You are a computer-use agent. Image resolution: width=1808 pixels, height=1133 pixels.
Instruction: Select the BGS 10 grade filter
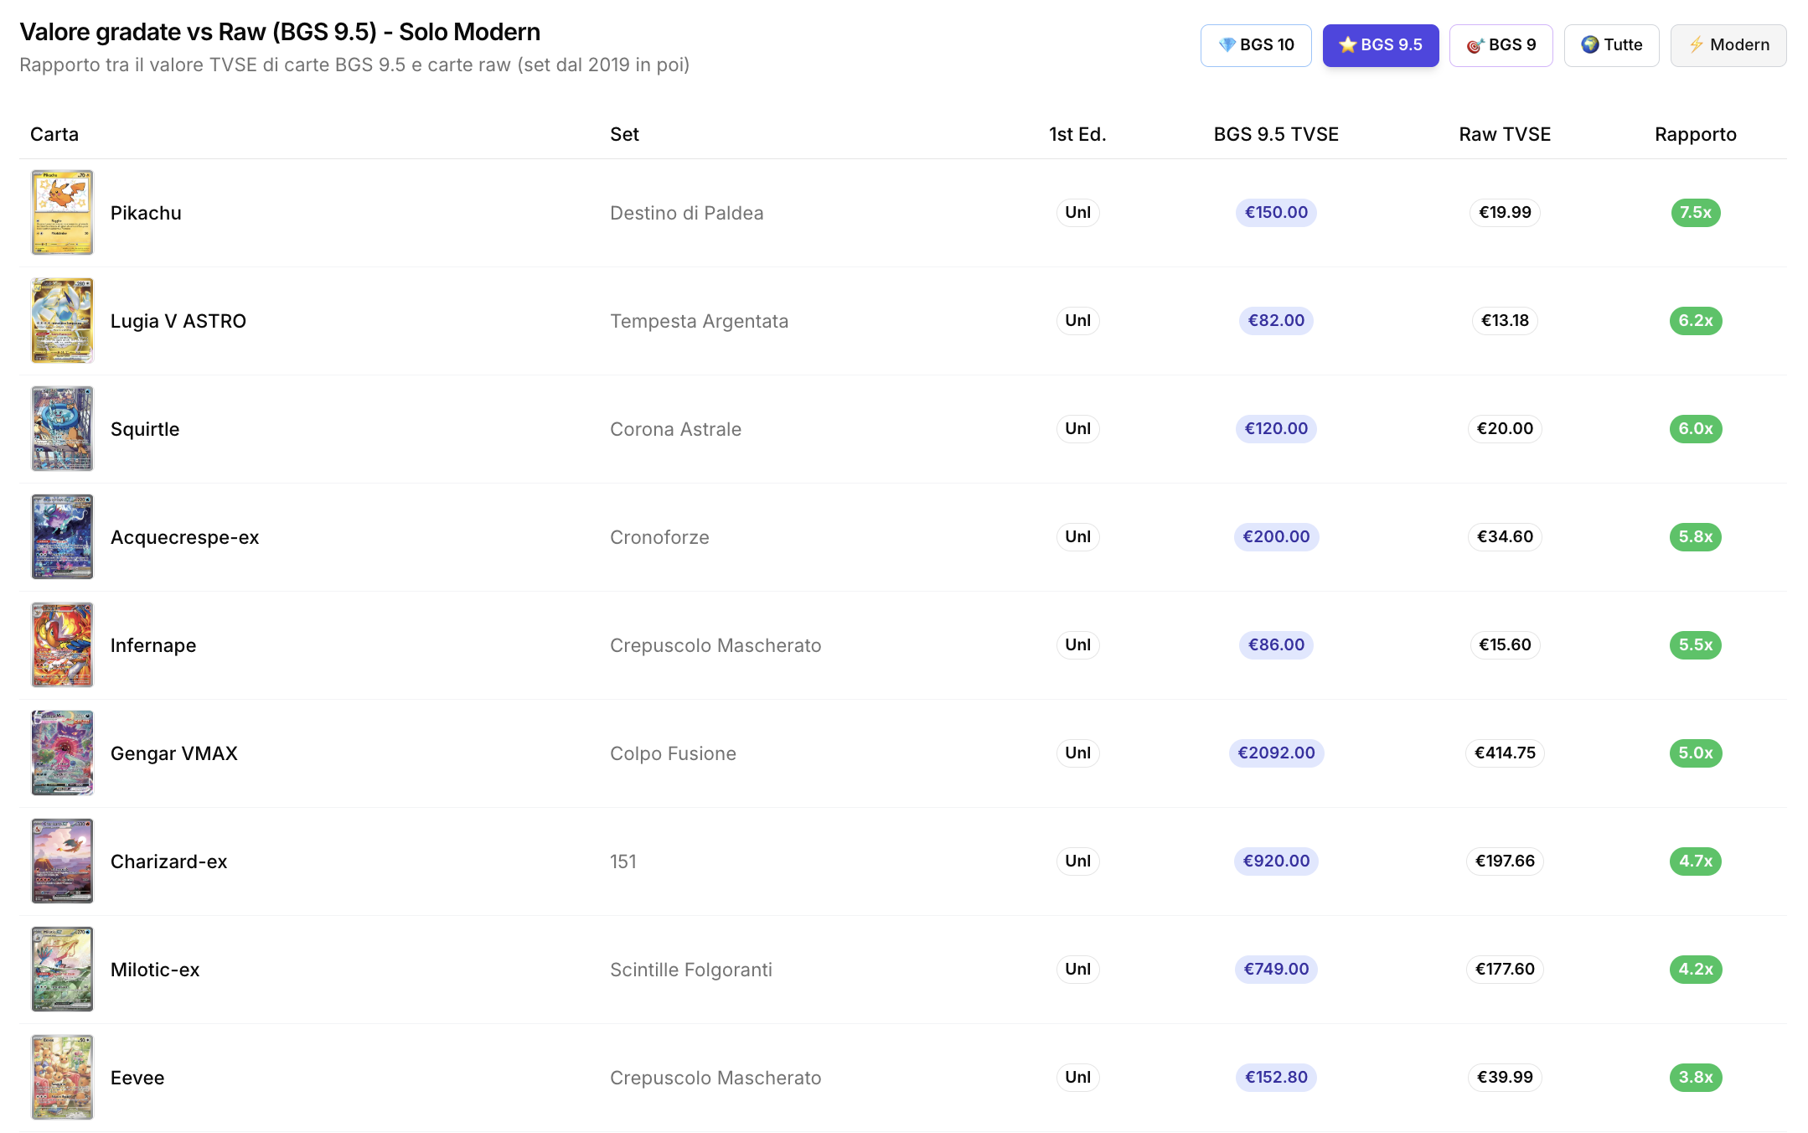pos(1255,45)
